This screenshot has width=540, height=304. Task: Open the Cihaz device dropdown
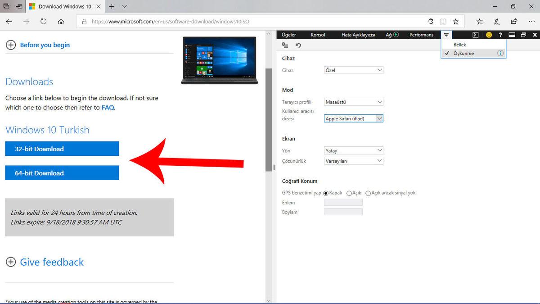coord(353,70)
